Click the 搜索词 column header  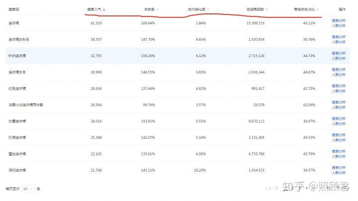[x=14, y=9]
